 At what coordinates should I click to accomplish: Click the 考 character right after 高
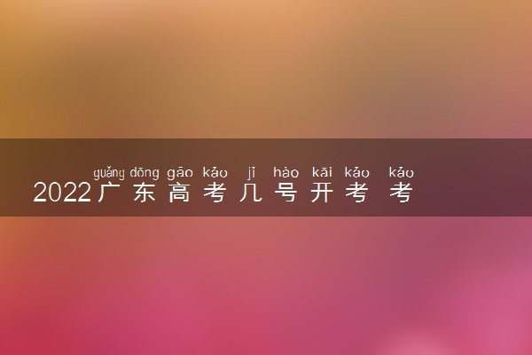[x=215, y=193]
